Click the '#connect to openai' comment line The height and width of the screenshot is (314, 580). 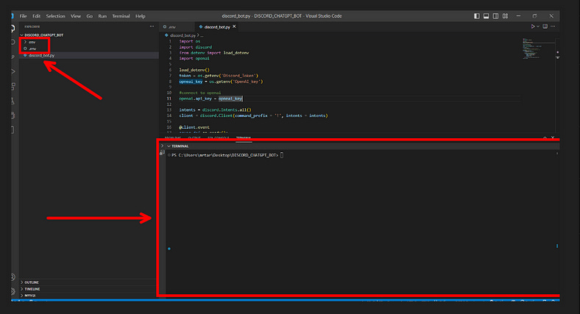199,93
